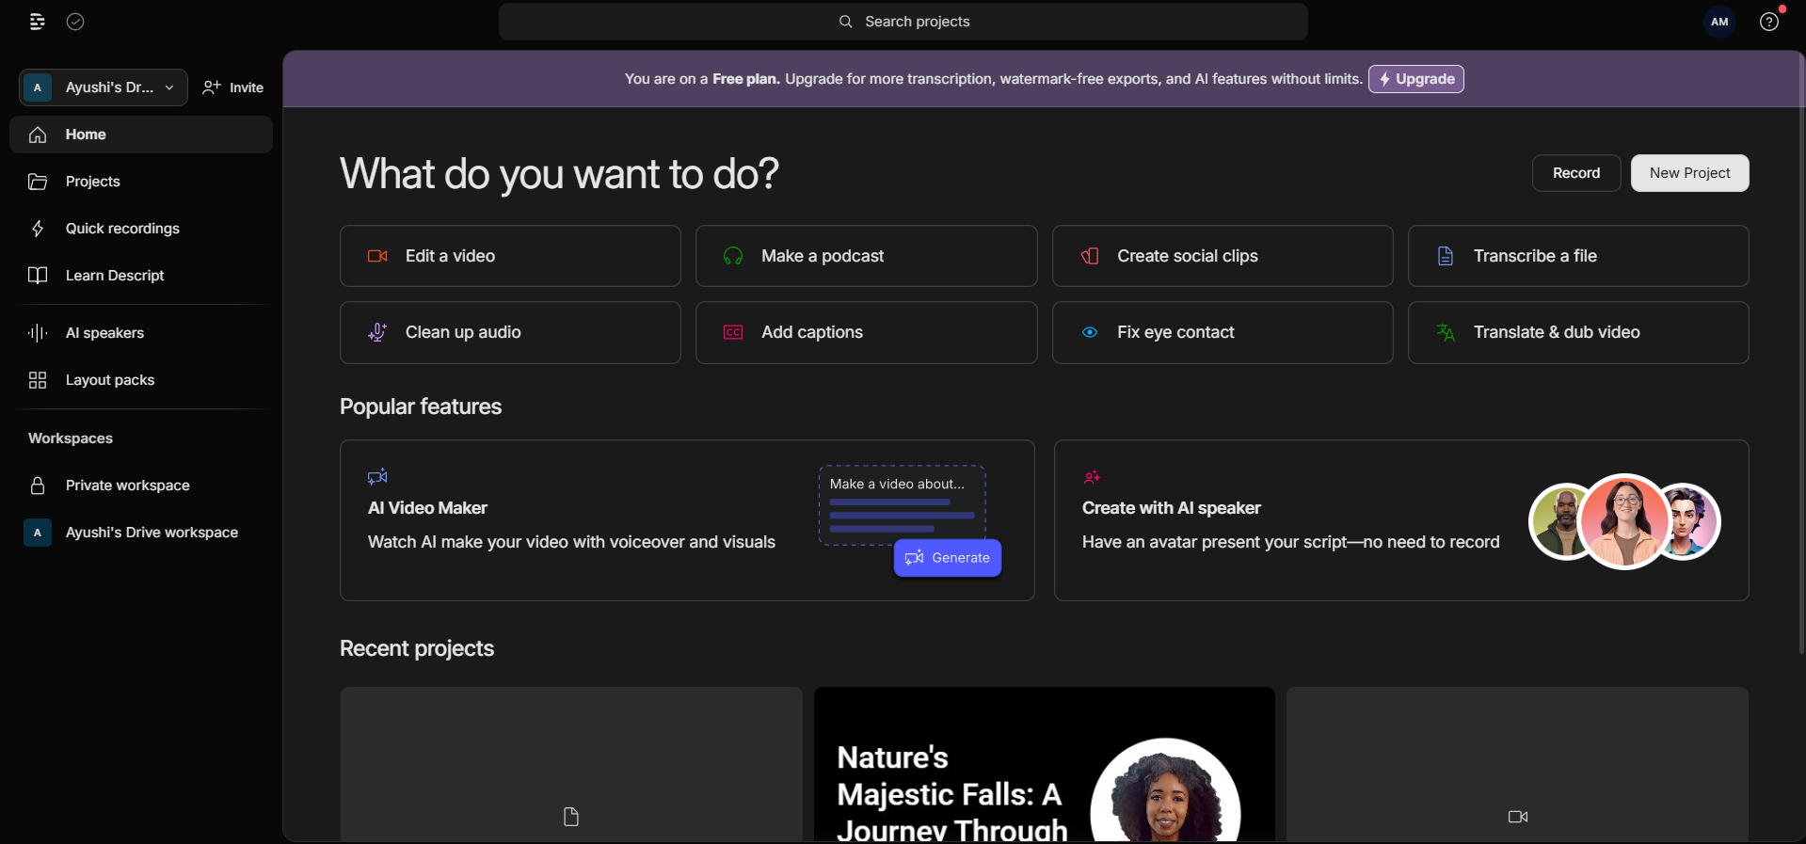Open Learn Descript in the sidebar

tap(141, 276)
